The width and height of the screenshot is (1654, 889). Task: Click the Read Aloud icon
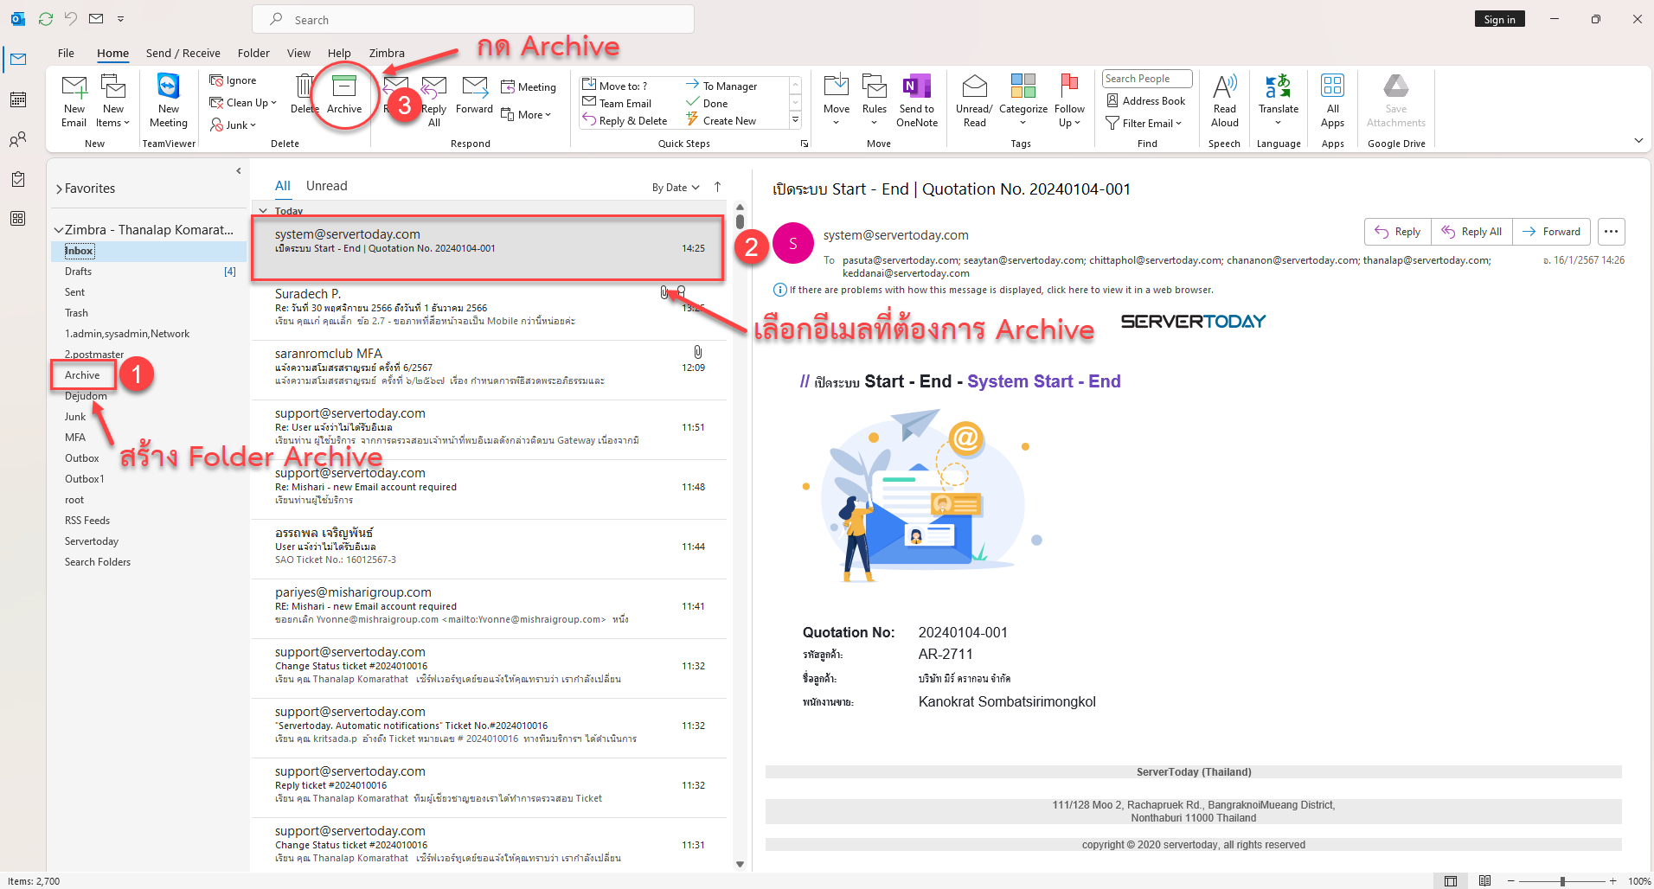(x=1224, y=86)
